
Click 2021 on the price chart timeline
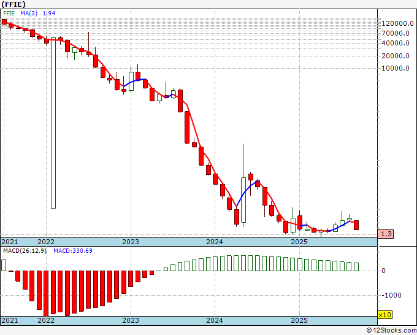[10, 242]
